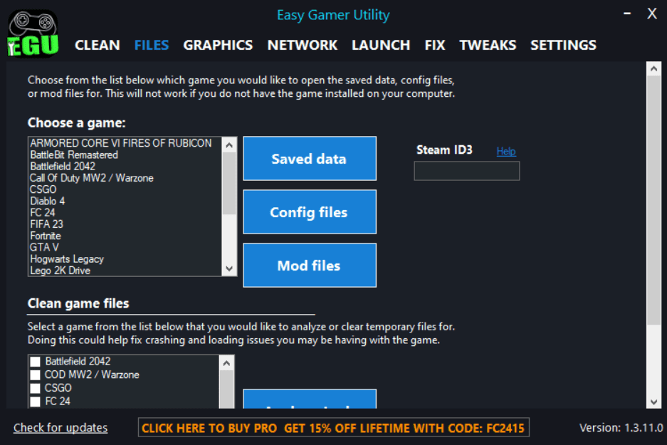Viewport: 667px width, 445px height.
Task: Click the buy PRO promo banner
Action: click(333, 428)
